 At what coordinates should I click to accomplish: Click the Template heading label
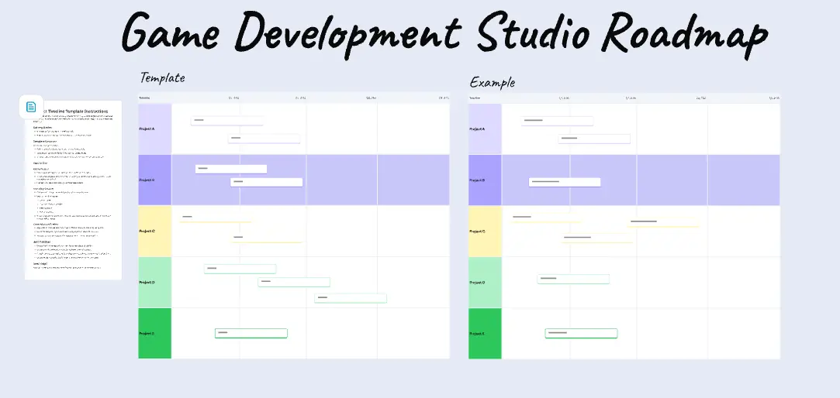(x=162, y=77)
